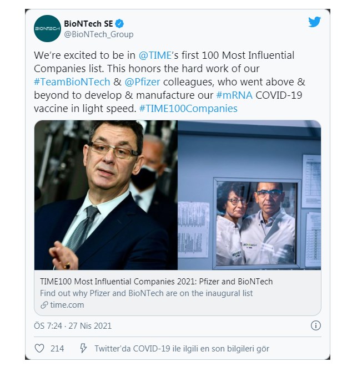
Task: Click the link chain icon beside time.com
Action: click(44, 305)
